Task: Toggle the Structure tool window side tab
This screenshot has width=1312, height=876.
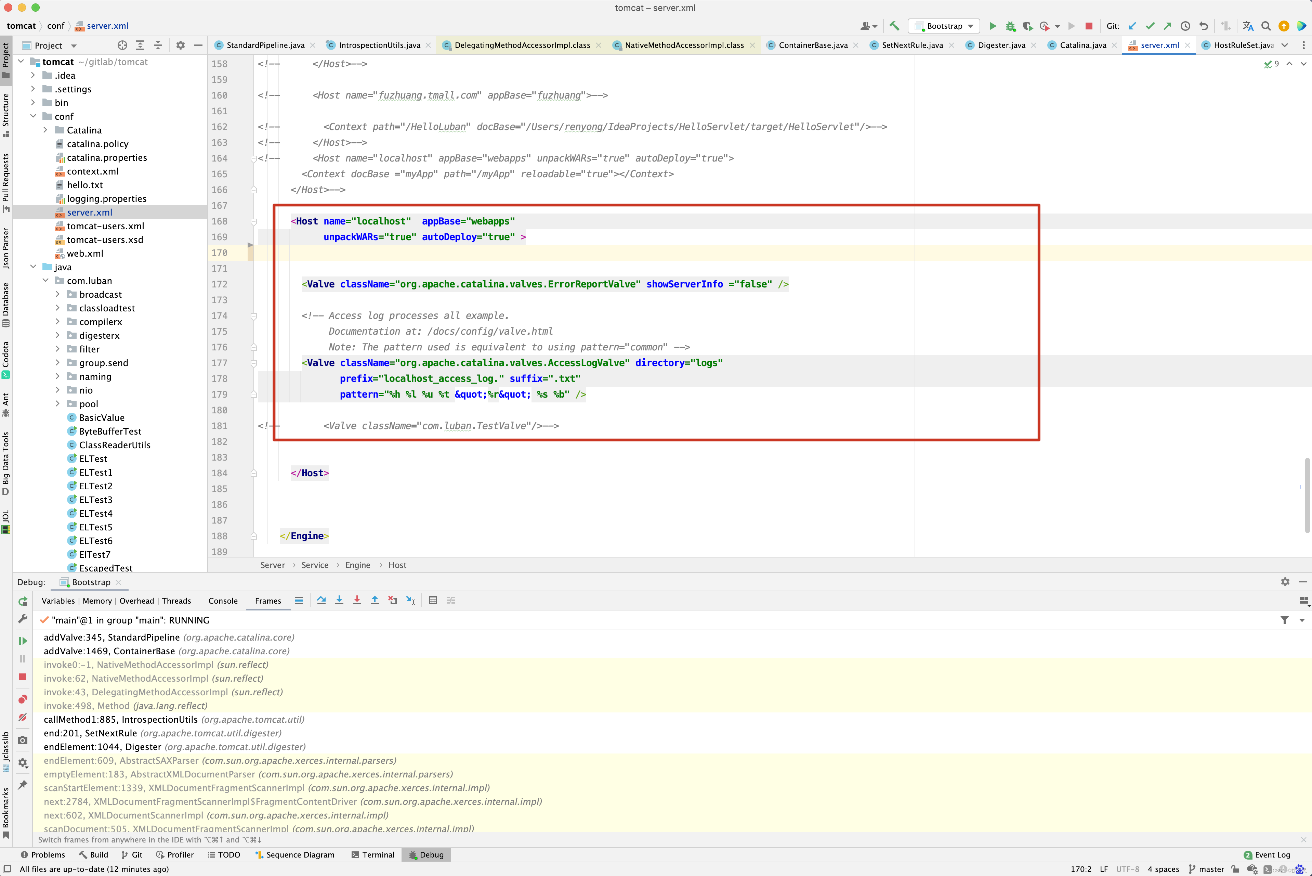Action: tap(6, 115)
